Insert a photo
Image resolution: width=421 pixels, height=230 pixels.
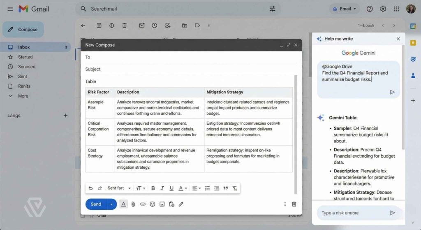coord(162,204)
